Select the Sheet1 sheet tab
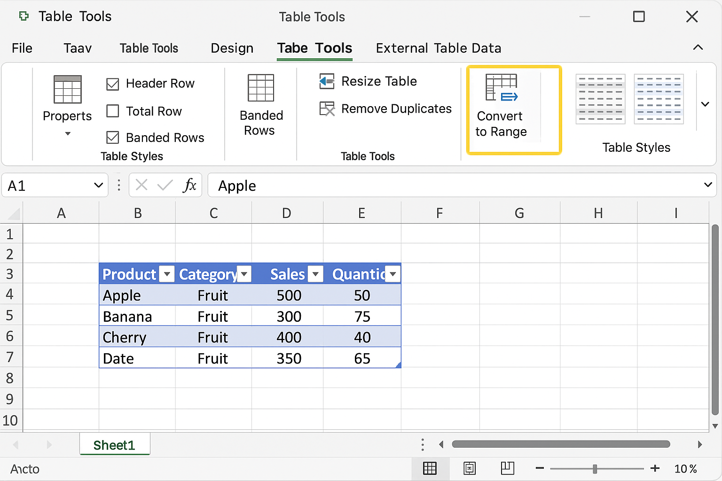 (114, 445)
